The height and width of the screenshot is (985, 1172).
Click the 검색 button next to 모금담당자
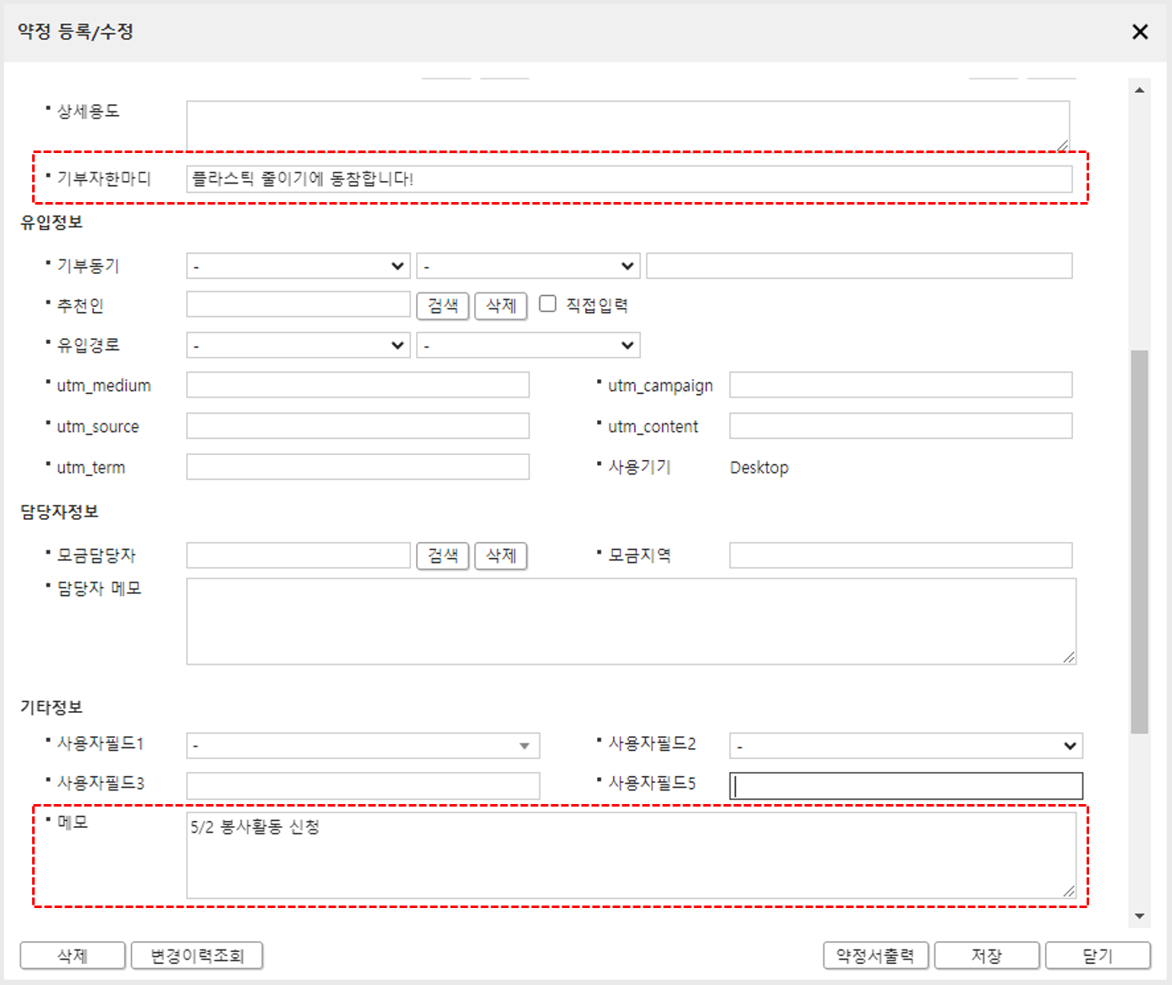click(x=443, y=555)
